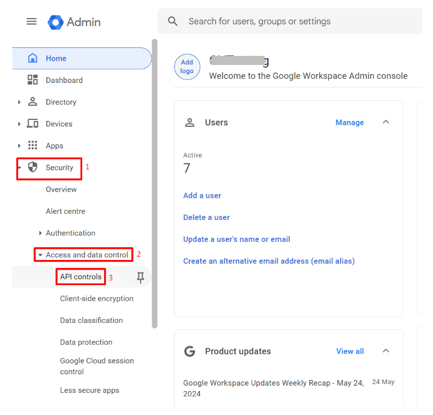Viewport: 433px width, 415px height.
Task: Click the Security shield icon
Action: point(33,167)
